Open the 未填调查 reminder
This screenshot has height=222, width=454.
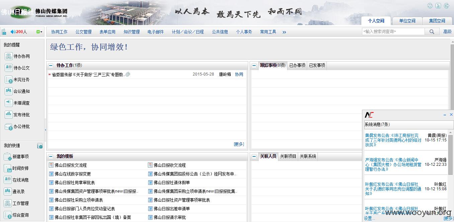point(18,103)
